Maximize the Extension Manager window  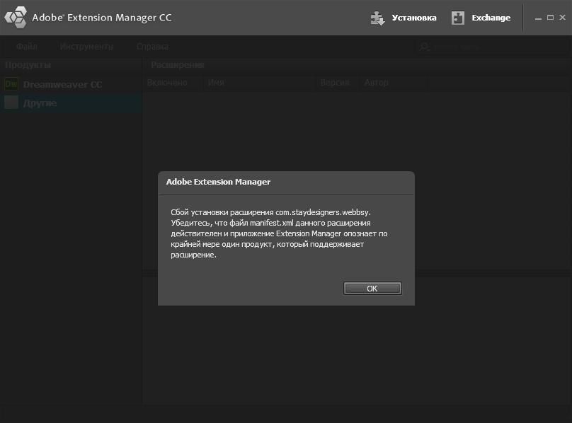point(550,18)
